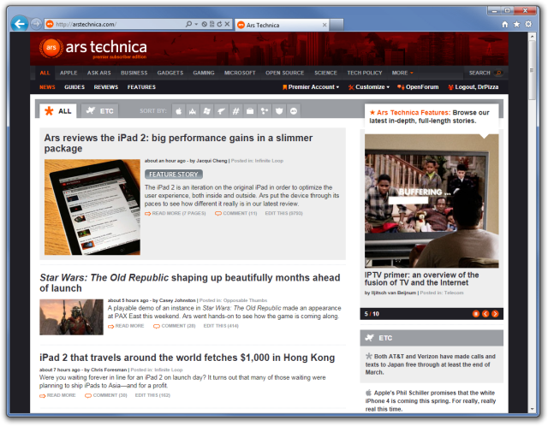Select the ALL stories tab with asterisk

(x=58, y=111)
